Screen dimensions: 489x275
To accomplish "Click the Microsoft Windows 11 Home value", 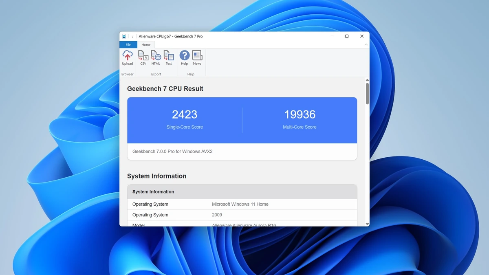I will [240, 204].
